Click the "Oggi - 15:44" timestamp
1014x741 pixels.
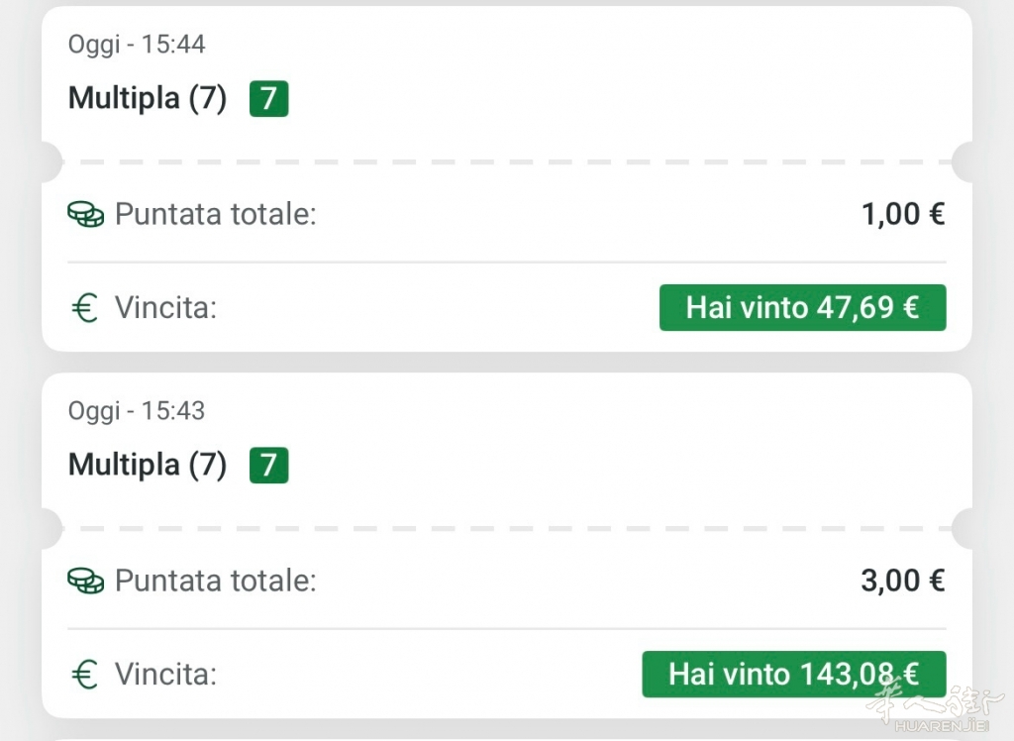(x=137, y=44)
